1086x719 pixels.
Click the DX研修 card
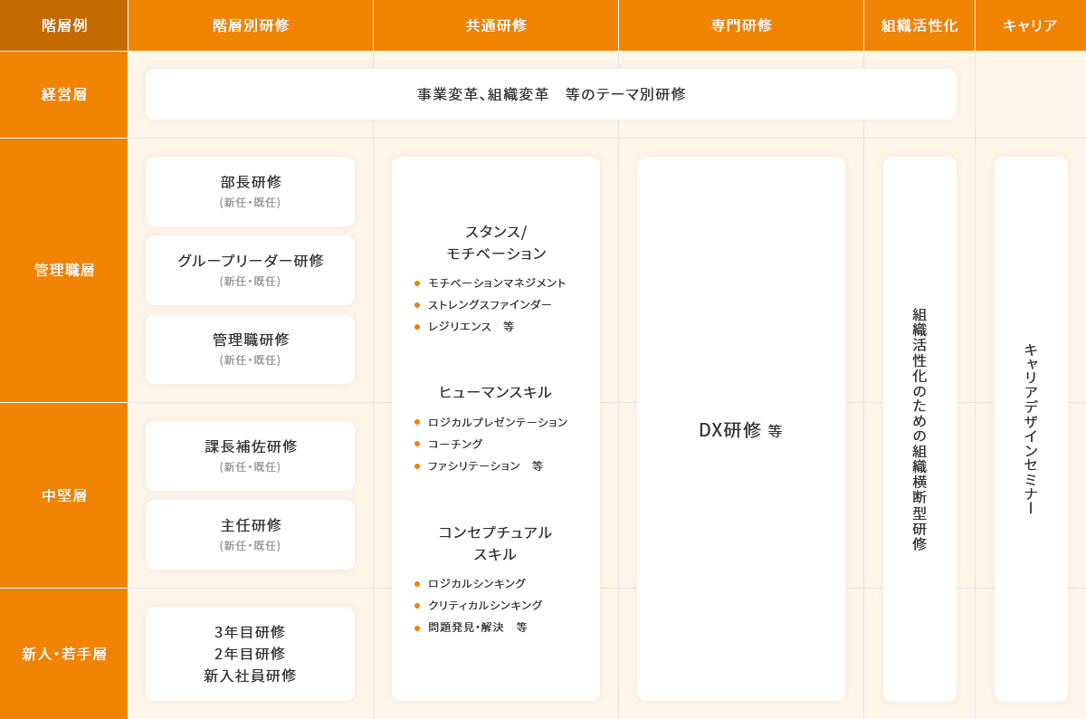tap(741, 429)
